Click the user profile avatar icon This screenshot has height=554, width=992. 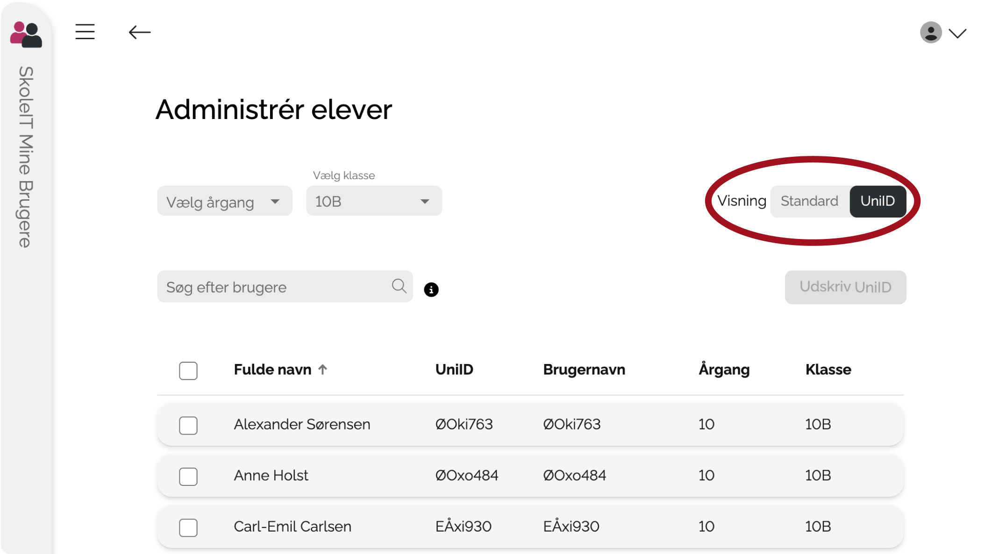pos(930,33)
